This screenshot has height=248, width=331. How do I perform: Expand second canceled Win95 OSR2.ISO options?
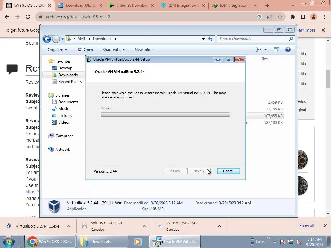[x=219, y=226]
